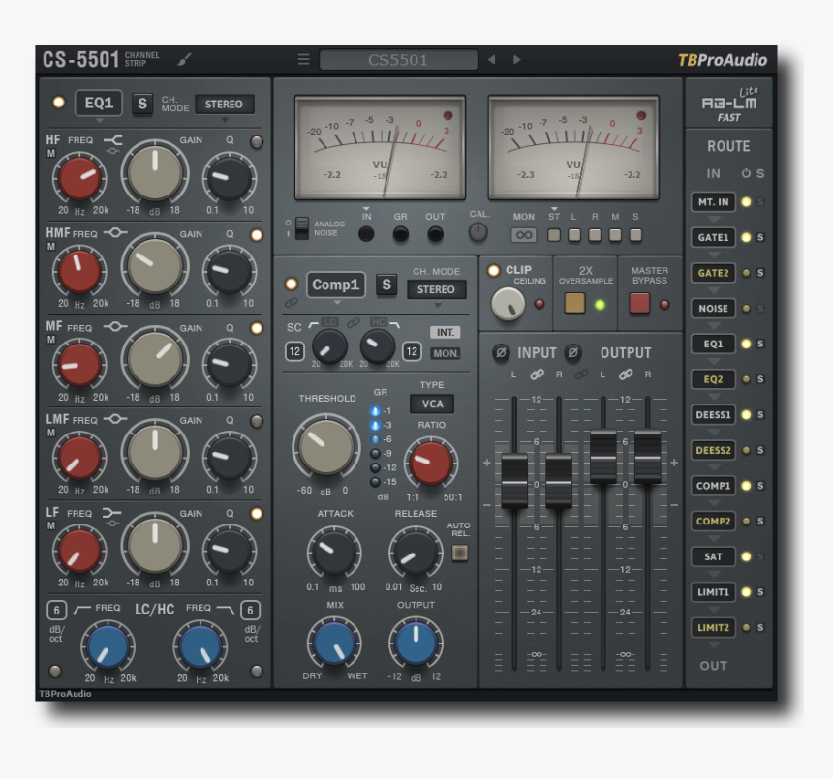
Task: Select the VU meter IN source button
Action: click(366, 233)
